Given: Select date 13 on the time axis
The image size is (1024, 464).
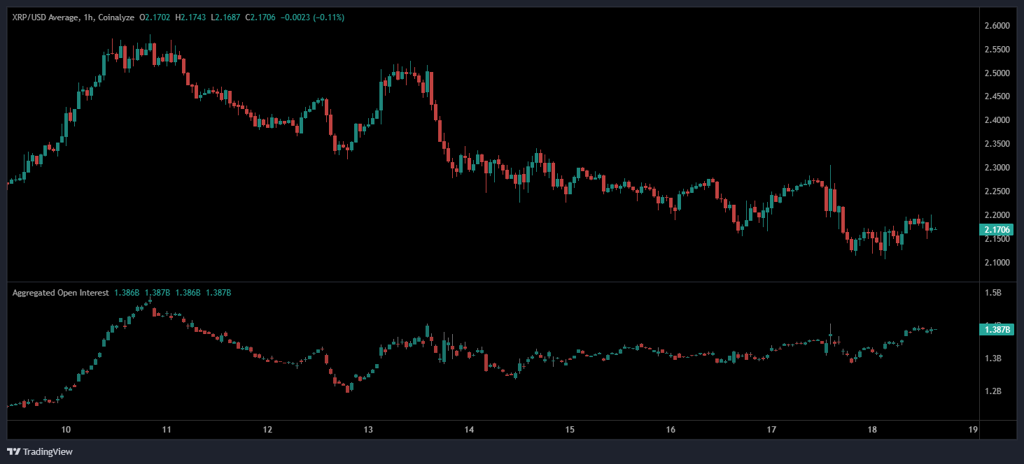Looking at the screenshot, I should tap(369, 429).
